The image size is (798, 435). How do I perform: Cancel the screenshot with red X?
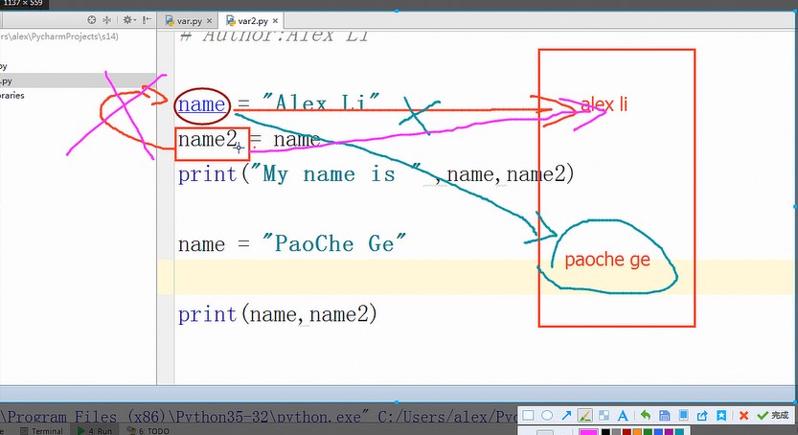[743, 416]
